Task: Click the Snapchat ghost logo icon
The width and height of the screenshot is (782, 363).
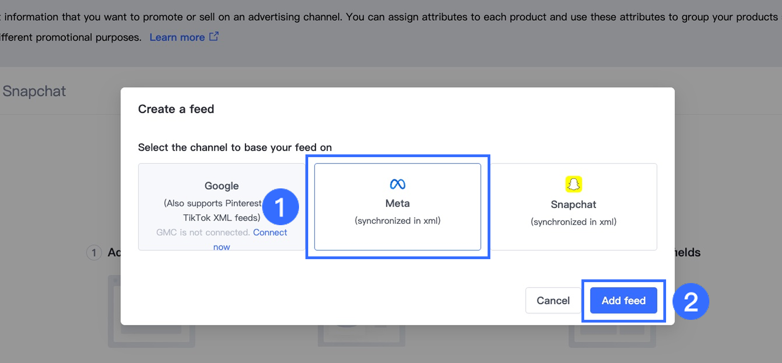Action: pos(573,184)
